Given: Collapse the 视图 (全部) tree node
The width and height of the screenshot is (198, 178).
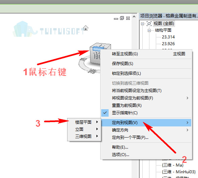Looking at the screenshot, I should [x=142, y=24].
